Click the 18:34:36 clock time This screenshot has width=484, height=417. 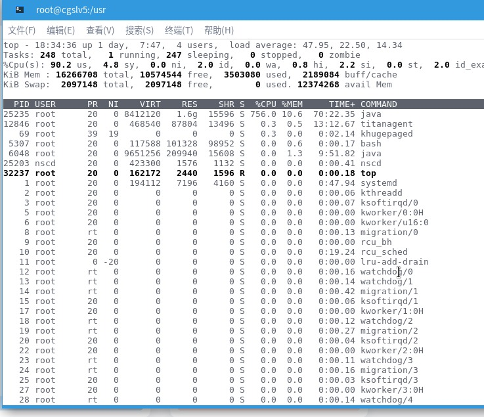point(56,45)
